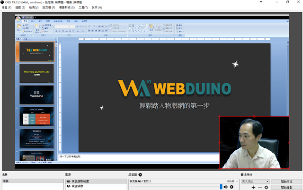
Task: Open microphone audio source gear settings
Action: pyautogui.click(x=232, y=187)
